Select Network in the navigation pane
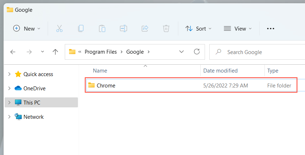Image resolution: width=305 pixels, height=155 pixels. coord(33,117)
